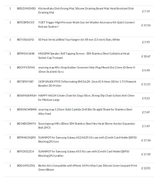The image size is (156, 180).
Task: Click the B06XHGKMGH product code
Action: 27,96
